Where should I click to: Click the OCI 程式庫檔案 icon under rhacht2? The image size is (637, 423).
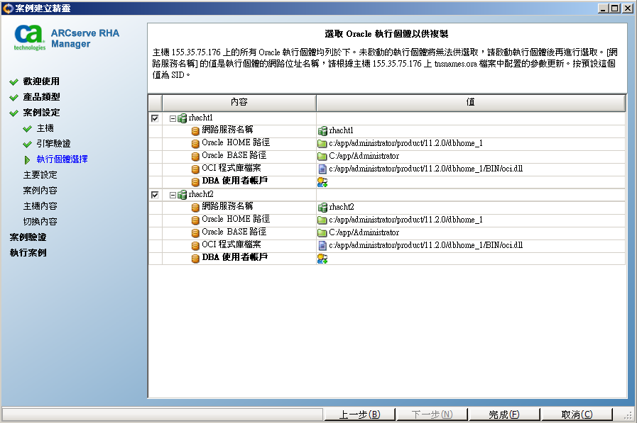click(195, 246)
